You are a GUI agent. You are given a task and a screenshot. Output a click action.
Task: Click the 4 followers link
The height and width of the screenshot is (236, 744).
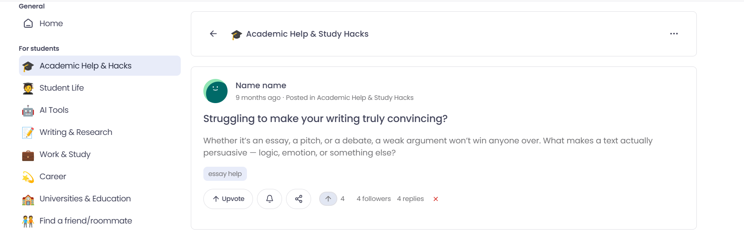373,199
